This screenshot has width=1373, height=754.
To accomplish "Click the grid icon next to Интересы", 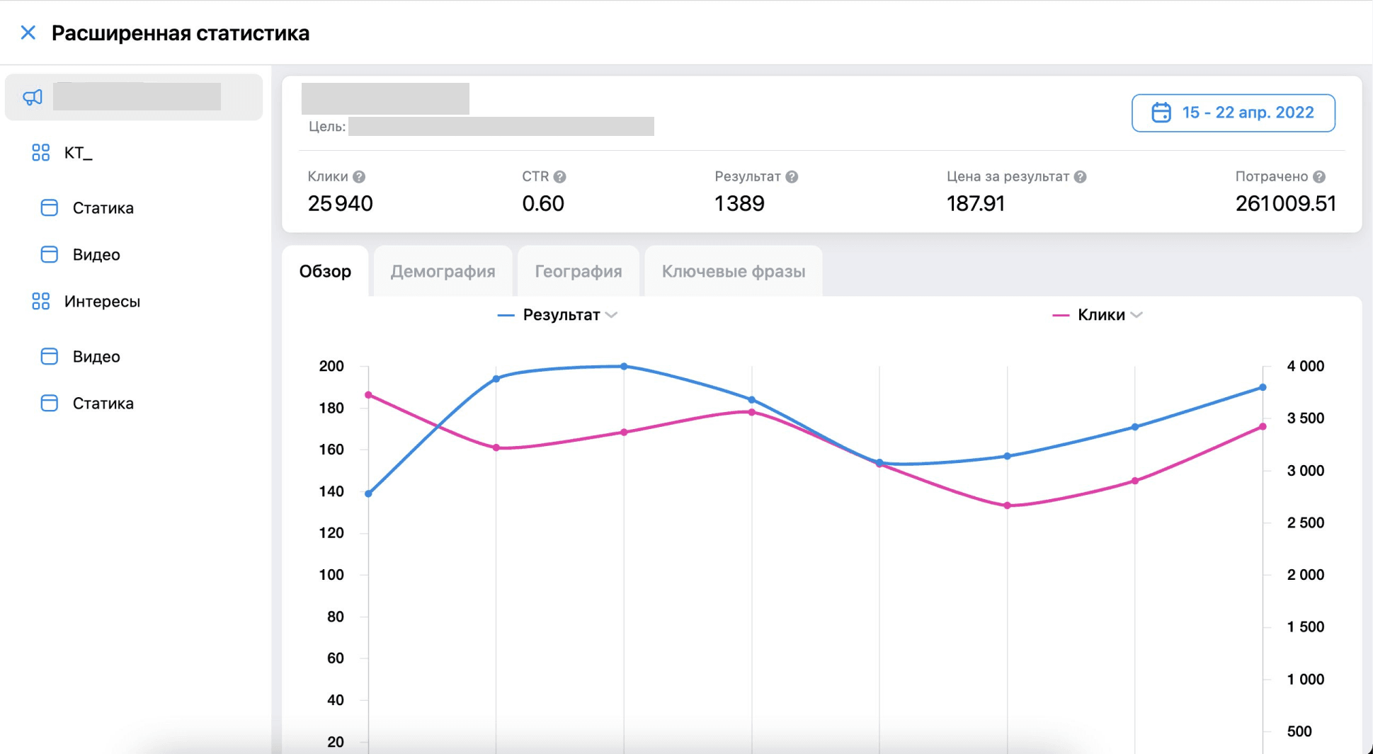I will (40, 301).
